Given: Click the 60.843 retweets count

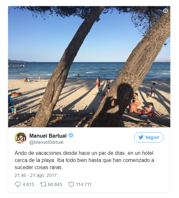Looking at the screenshot, I should 55,184.
